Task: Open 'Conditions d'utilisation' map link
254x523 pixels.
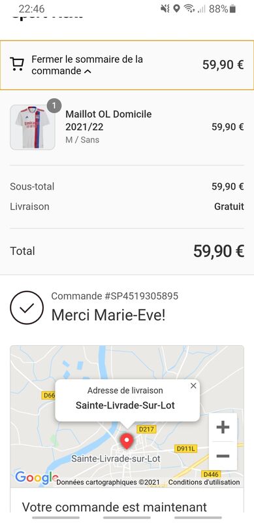Action: (x=204, y=482)
